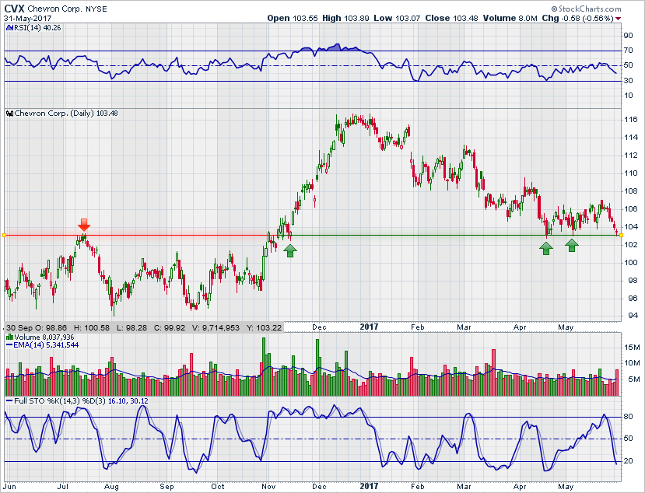645x493 pixels.
Task: Click the blue dash marker before Full STO
Action: (9, 401)
